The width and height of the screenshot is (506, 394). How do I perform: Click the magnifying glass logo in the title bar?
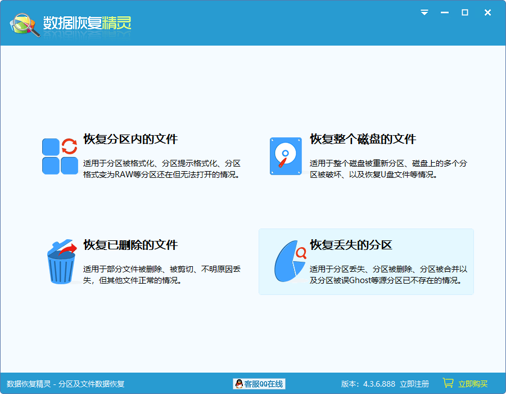point(24,23)
